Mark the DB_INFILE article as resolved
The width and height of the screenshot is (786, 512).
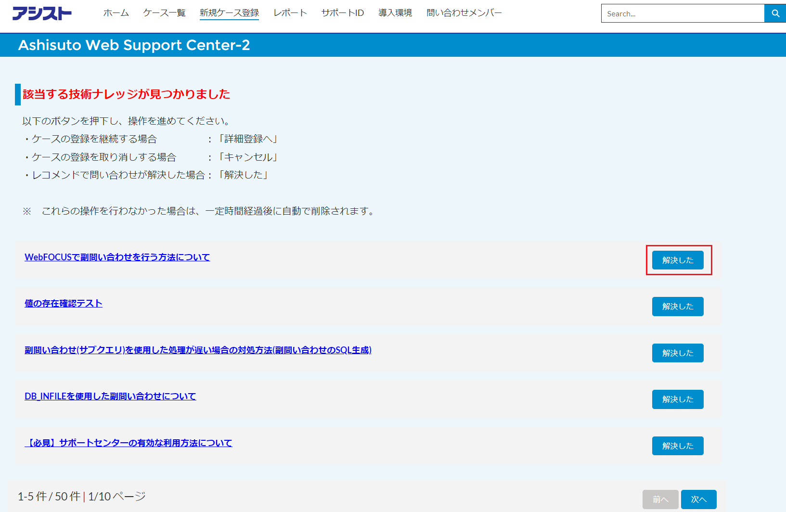click(x=677, y=399)
